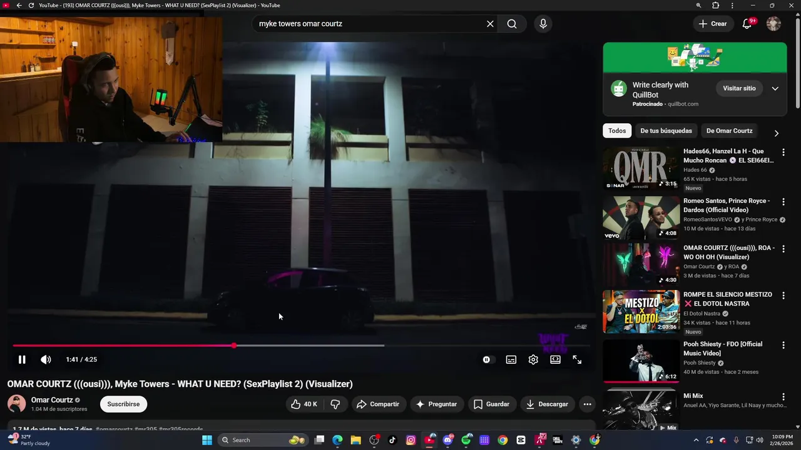Mute the video volume
The width and height of the screenshot is (801, 450).
(x=46, y=359)
